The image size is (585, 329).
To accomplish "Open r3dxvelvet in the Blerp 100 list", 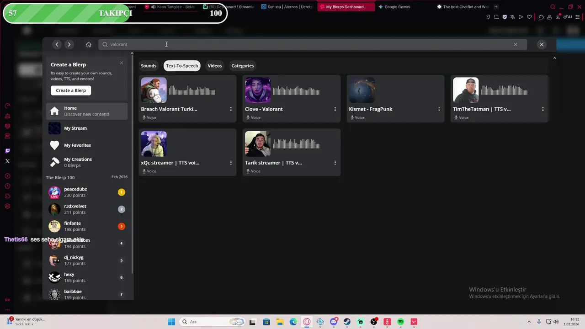I will click(87, 209).
